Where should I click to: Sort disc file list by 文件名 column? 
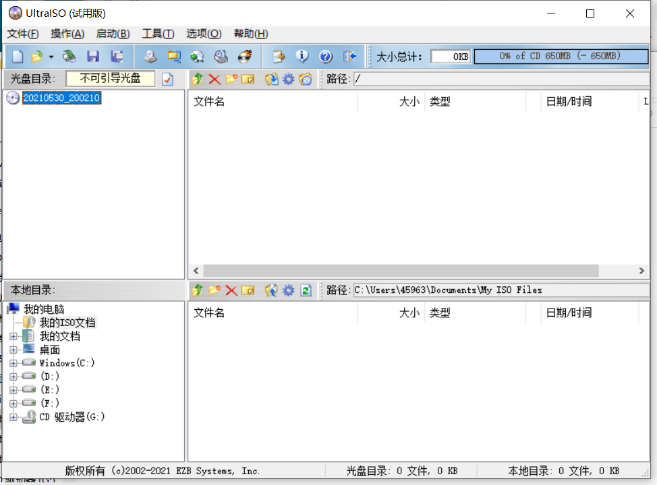click(273, 101)
